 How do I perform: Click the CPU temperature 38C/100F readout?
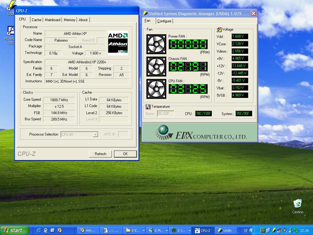click(203, 114)
